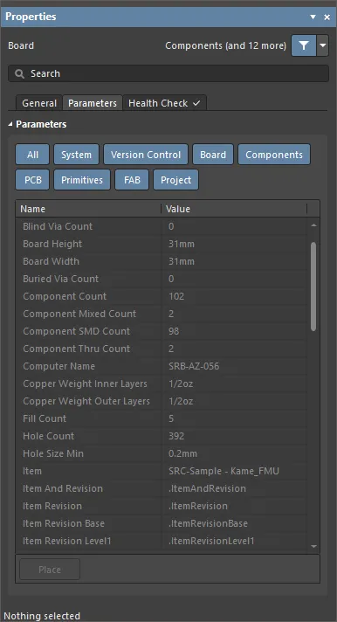Viewport: 337px width, 622px height.
Task: Select the Hole Size Min row
Action: coord(162,453)
